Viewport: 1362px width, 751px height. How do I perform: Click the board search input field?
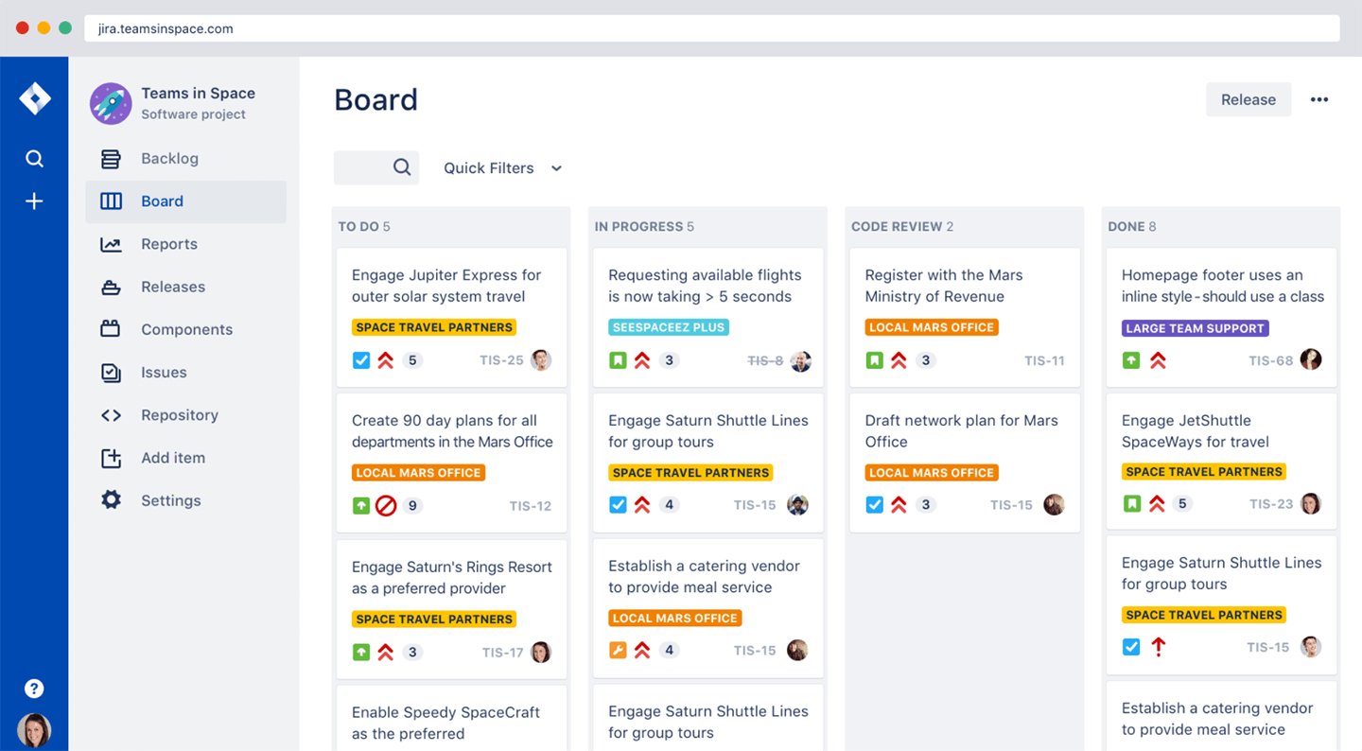click(x=376, y=167)
